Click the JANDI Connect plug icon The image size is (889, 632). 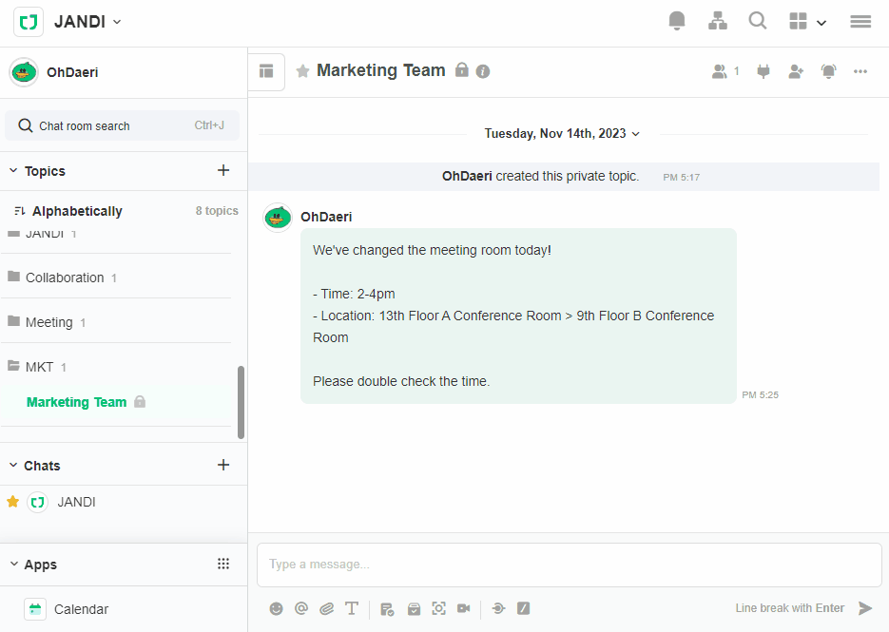click(763, 71)
